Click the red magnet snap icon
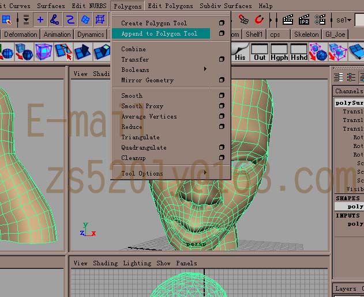 [259, 20]
